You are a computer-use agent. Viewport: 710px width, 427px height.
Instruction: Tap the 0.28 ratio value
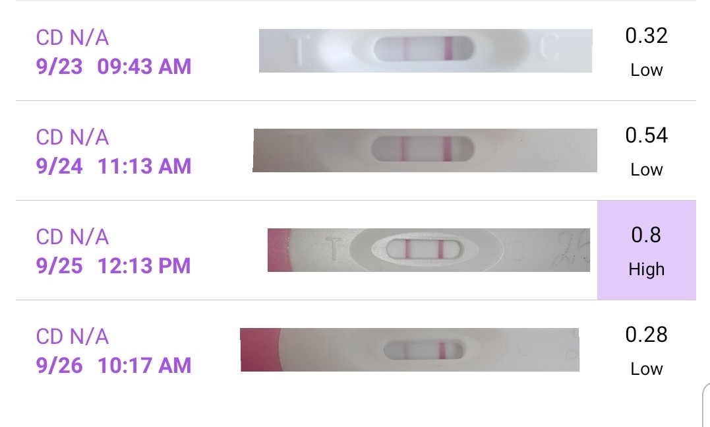pos(646,335)
